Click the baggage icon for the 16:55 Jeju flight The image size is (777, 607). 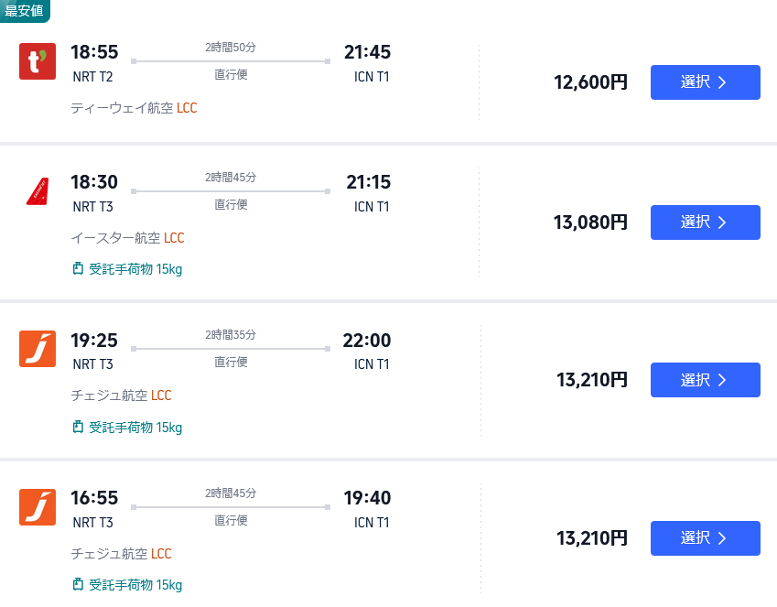78,583
